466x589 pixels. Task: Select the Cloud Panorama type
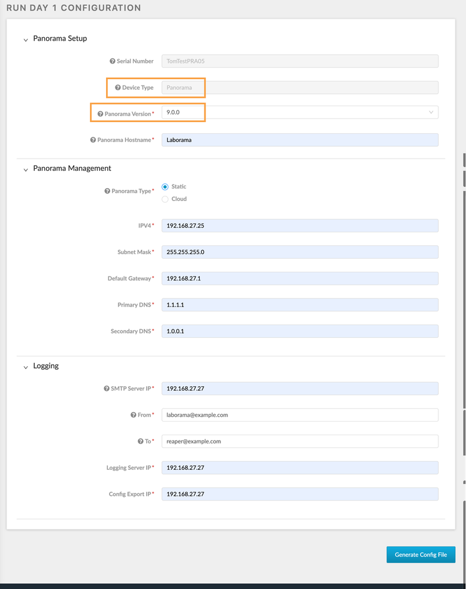pos(165,199)
